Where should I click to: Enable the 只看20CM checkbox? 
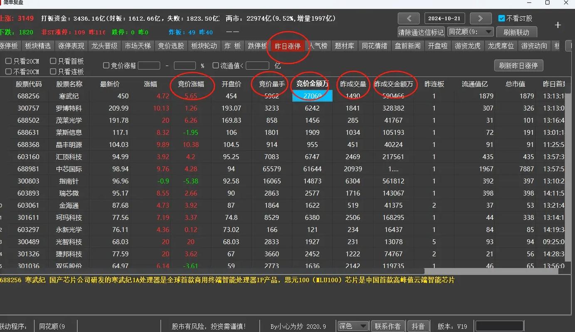8,61
